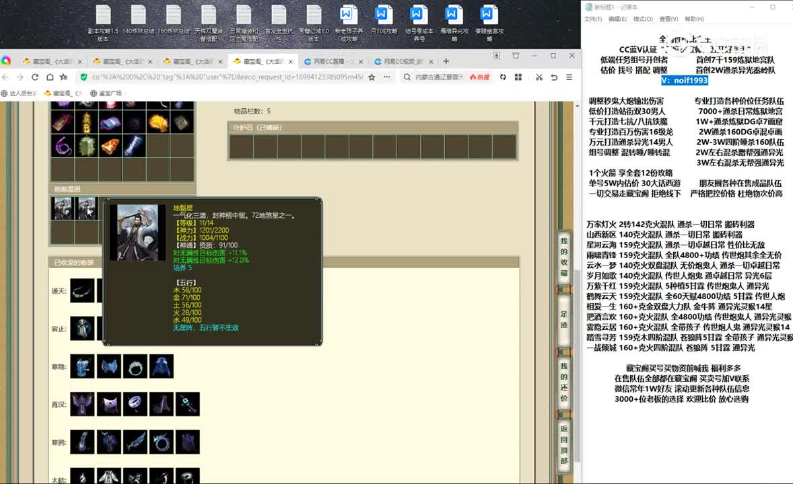Click the 容止 set first item
This screenshot has width=793, height=484.
coord(82,329)
